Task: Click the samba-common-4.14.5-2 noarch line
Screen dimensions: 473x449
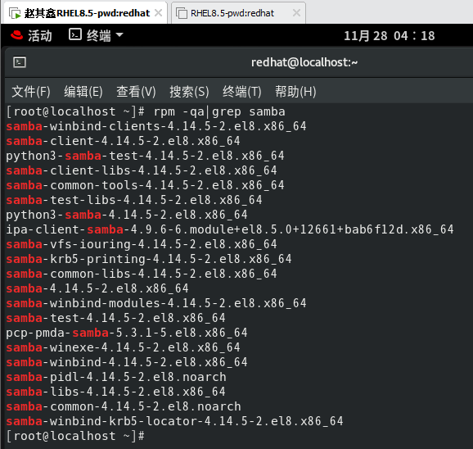Action: [124, 407]
